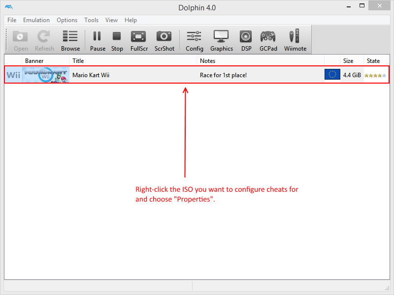Open the Graphics settings icon

pos(221,40)
